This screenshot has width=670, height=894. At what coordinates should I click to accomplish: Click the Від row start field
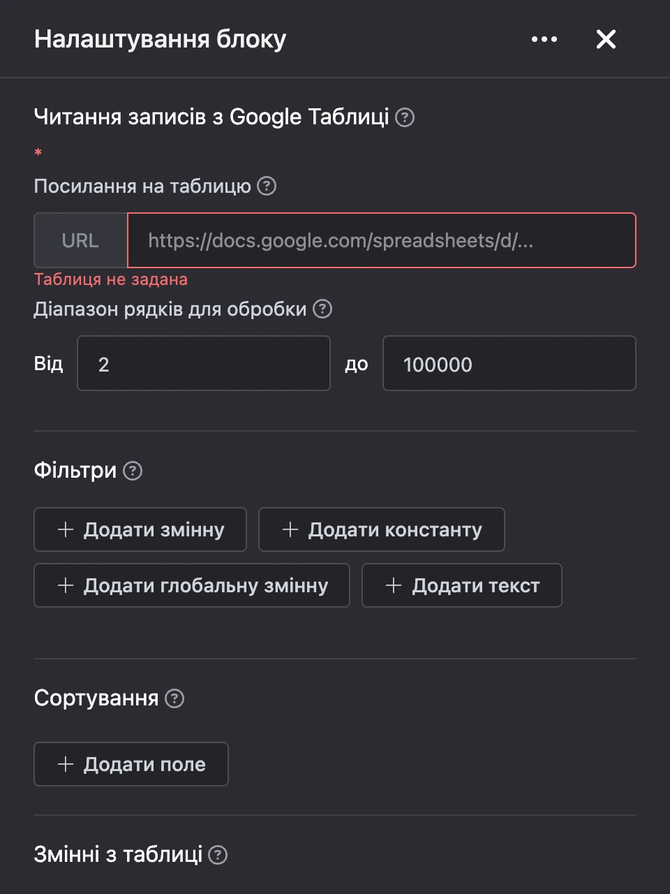point(204,363)
